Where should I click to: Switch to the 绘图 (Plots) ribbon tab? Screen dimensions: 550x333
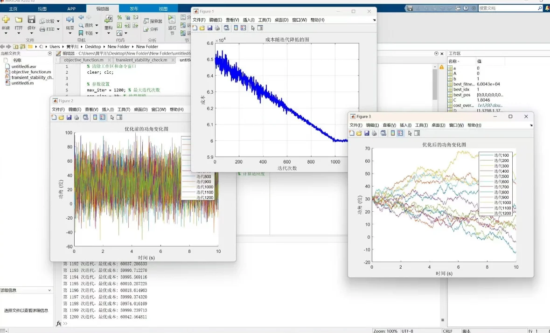[42, 9]
